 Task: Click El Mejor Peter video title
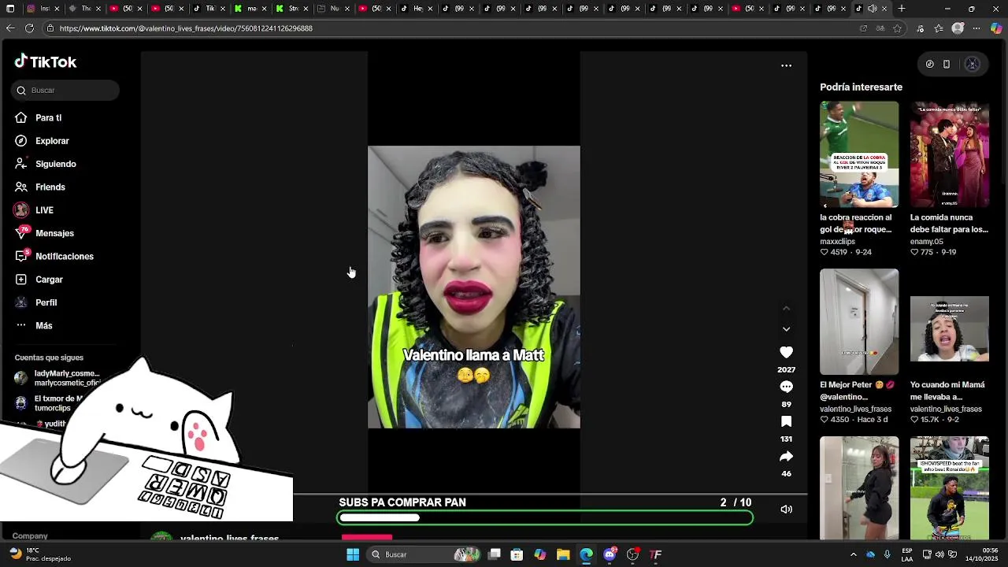point(857,391)
